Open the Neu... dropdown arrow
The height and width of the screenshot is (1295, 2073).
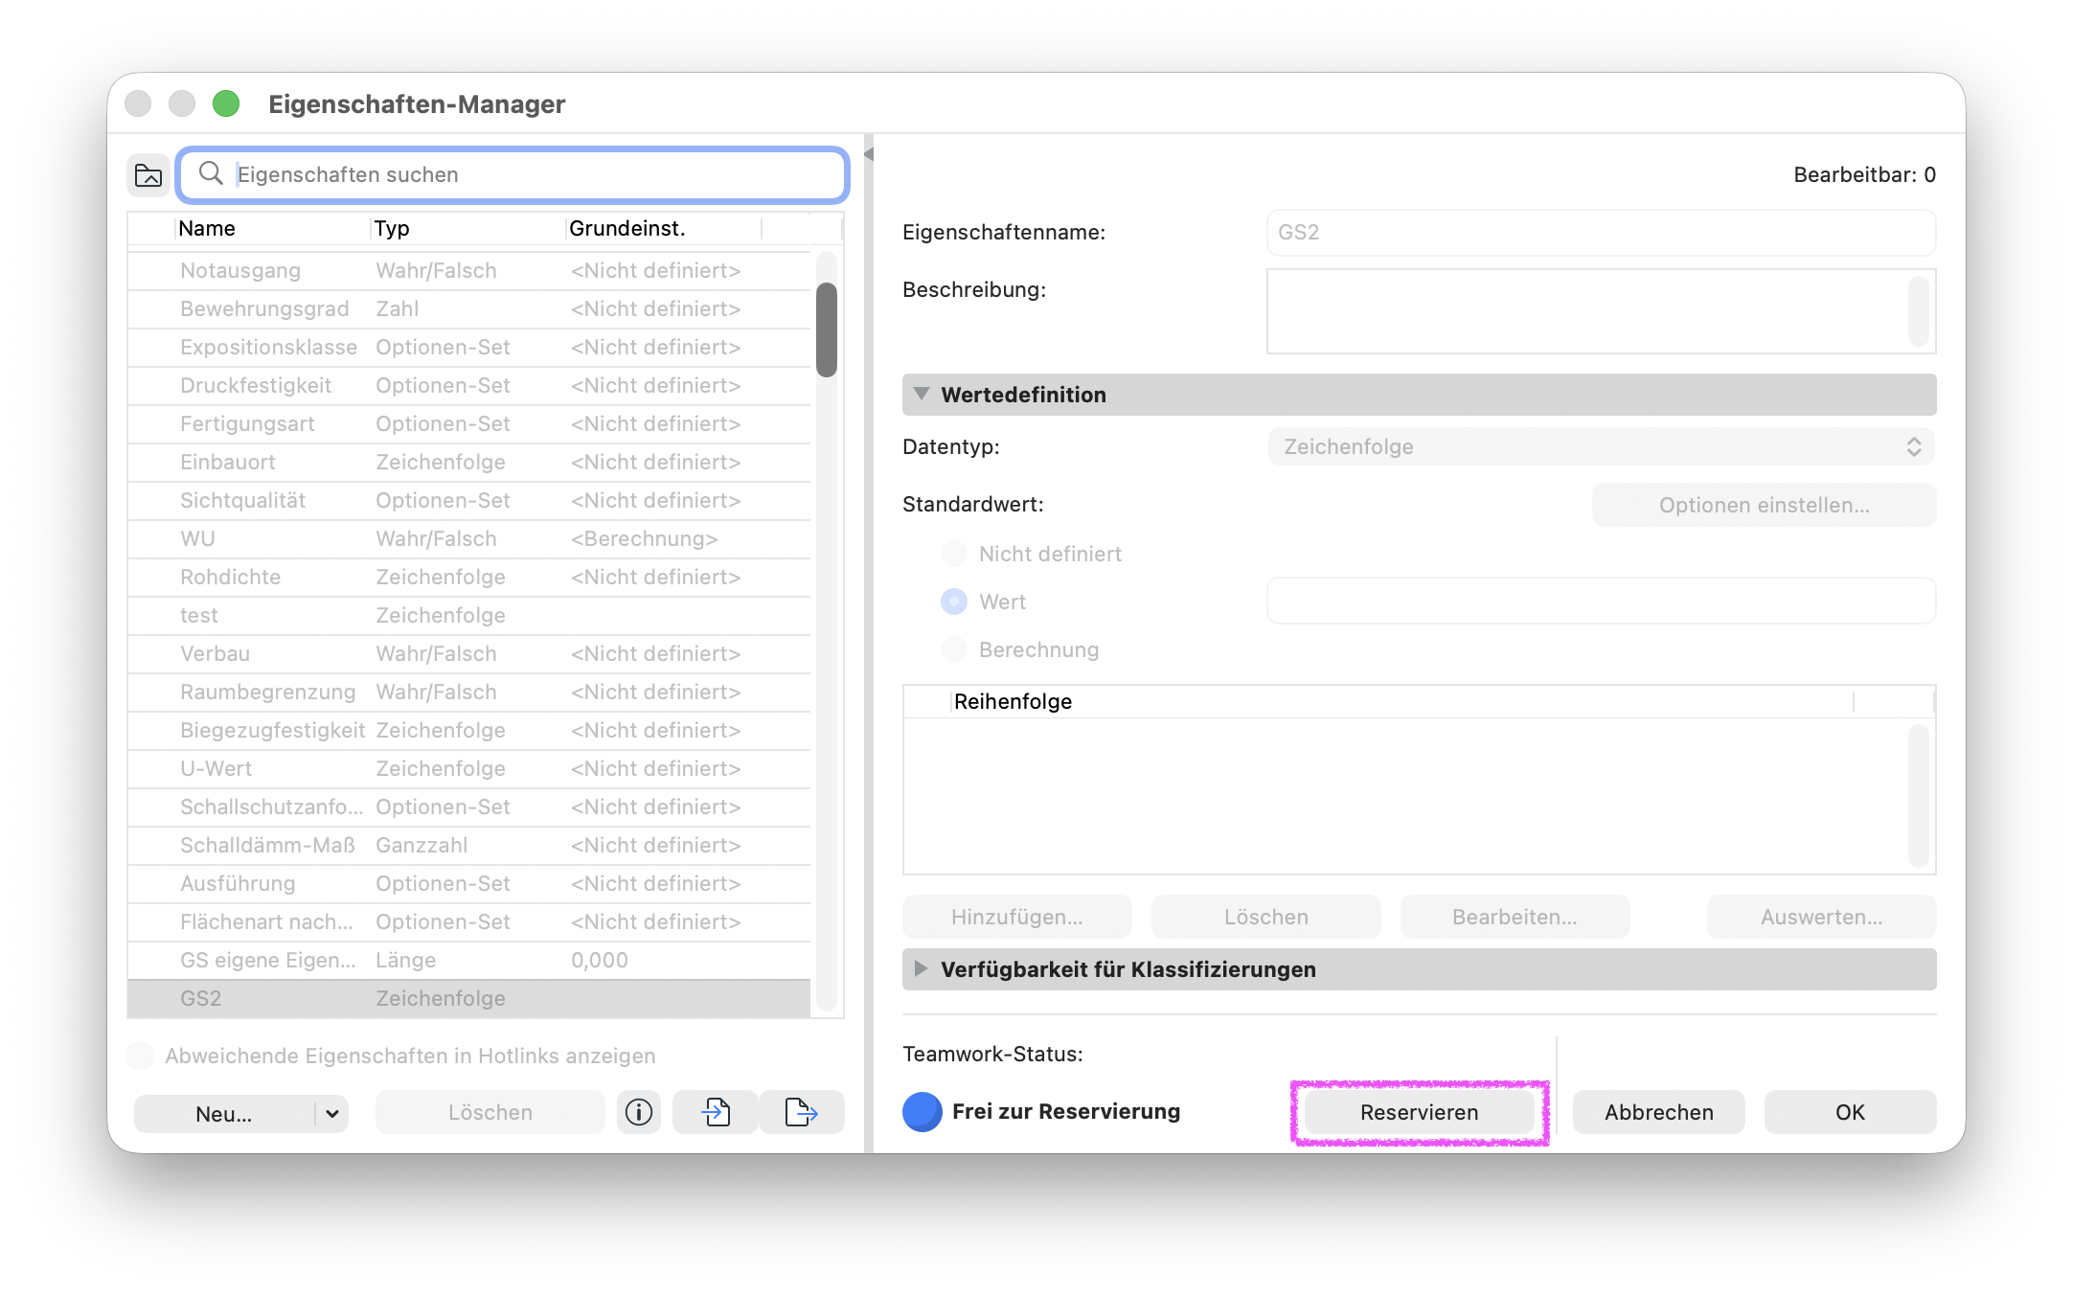[x=332, y=1113]
